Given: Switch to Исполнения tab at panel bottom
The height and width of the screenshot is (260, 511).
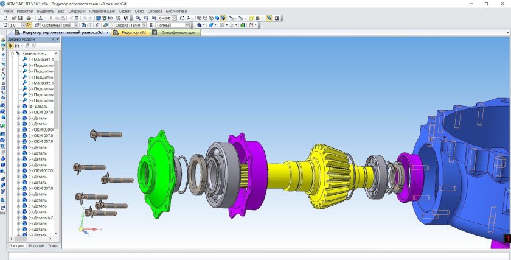Looking at the screenshot, I should coord(37,245).
